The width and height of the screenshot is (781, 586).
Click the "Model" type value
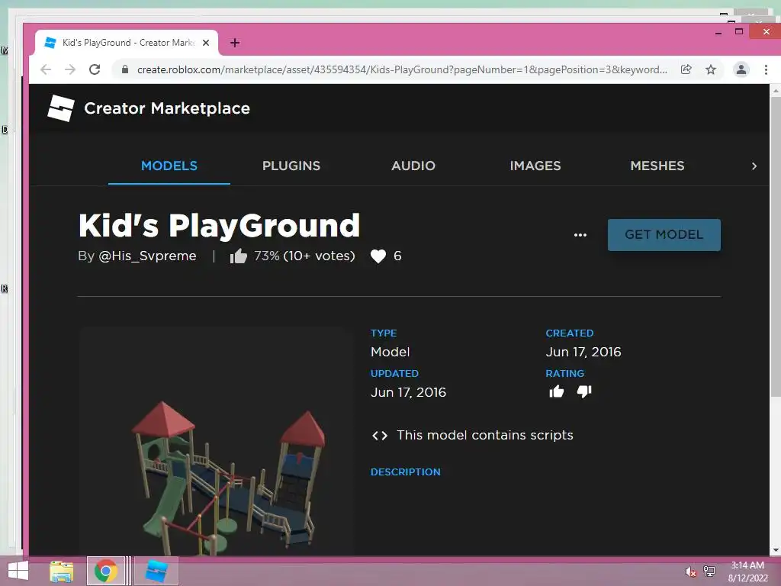pos(390,352)
